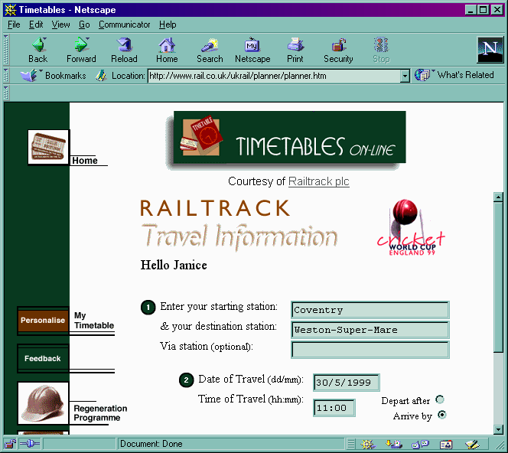Click the Hello Janice greeting

click(174, 265)
